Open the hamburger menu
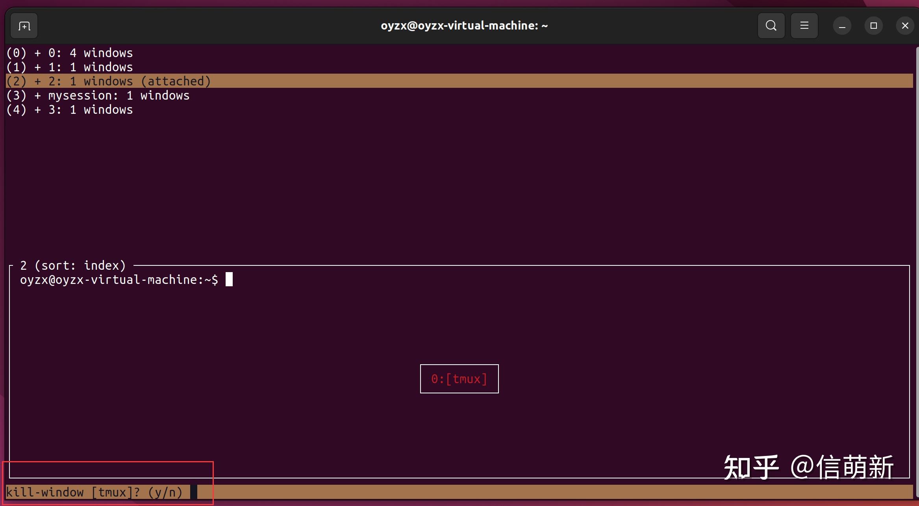Screen dimensions: 919x506 804,25
